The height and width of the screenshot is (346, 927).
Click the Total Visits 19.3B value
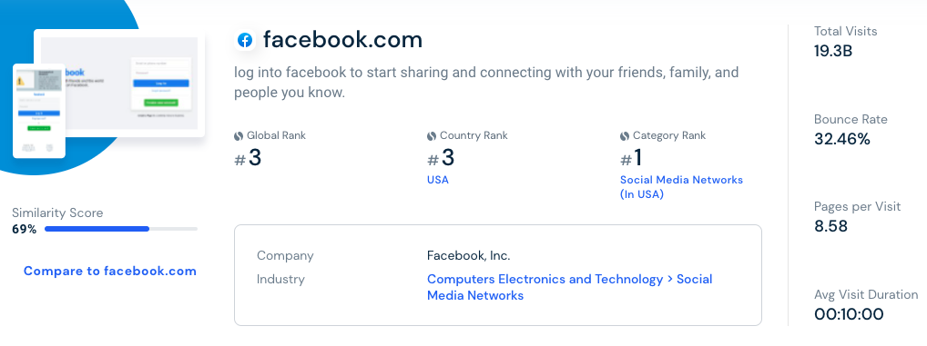(833, 51)
